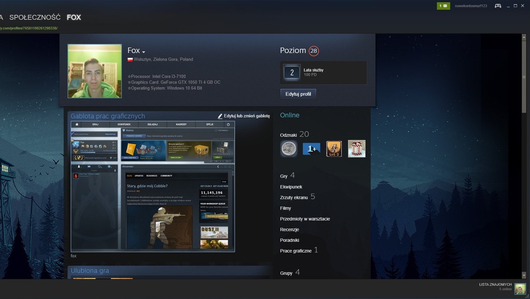This screenshot has width=530, height=299.
Task: Expand the Fox persona name dropdown arrow
Action: pos(144,52)
